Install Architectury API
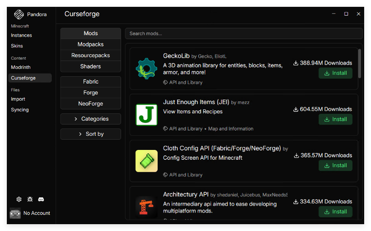 coord(335,211)
